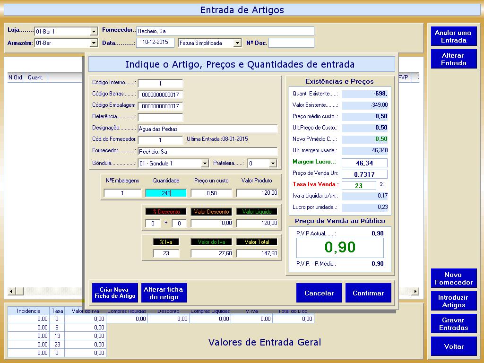The width and height of the screenshot is (484, 363).
Task: Open Alterar ficha do artigo
Action: click(x=164, y=293)
